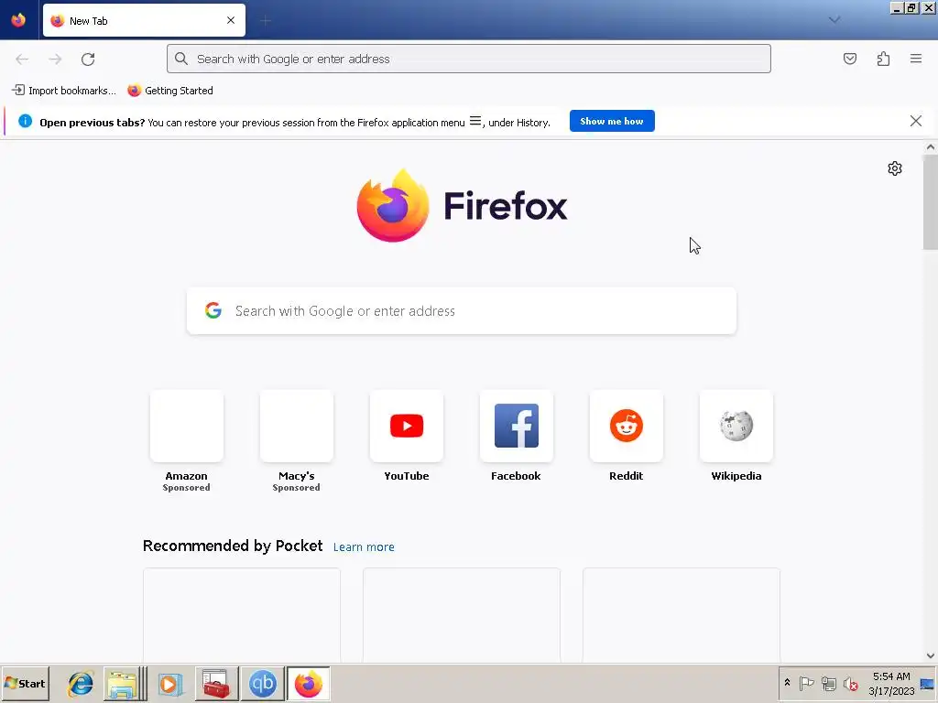
Task: Expand the List all tabs chevron
Action: tap(834, 20)
